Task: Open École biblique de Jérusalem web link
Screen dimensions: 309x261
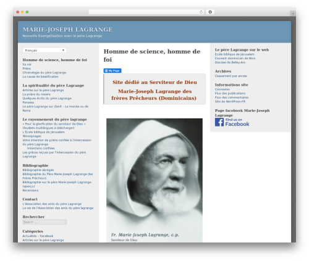Action: 235,54
